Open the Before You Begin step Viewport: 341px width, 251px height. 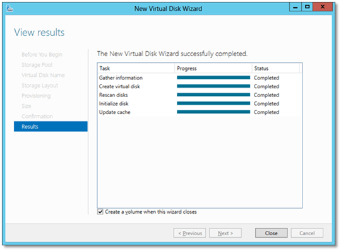pyautogui.click(x=42, y=54)
